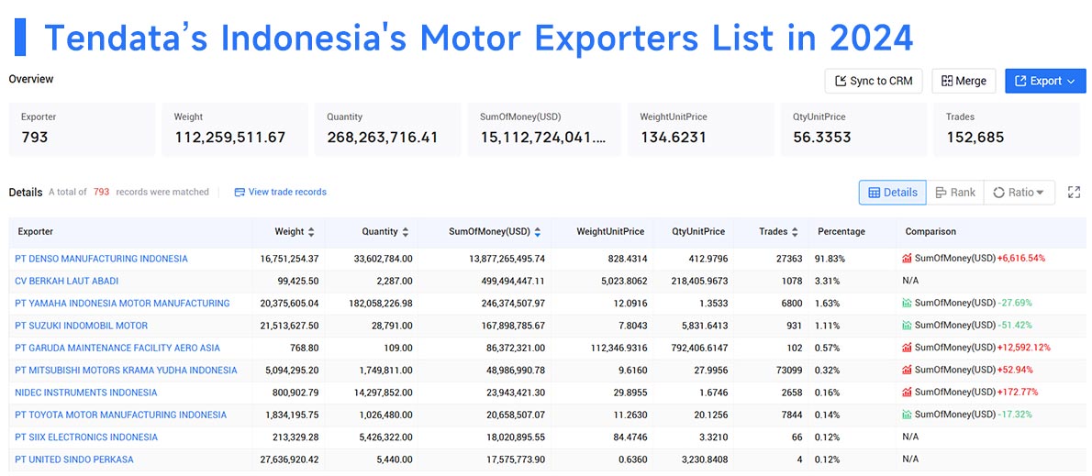Image resolution: width=1092 pixels, height=476 pixels.
Task: Sort table by Weight column arrows
Action: tap(311, 232)
